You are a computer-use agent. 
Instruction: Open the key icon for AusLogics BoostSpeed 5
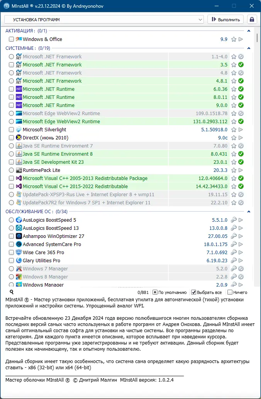234,220
